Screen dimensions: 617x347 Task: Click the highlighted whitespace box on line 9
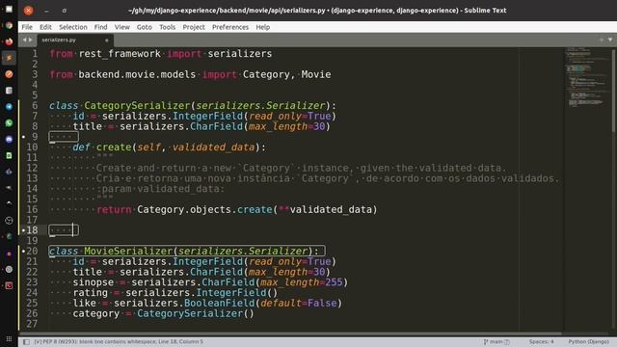click(x=64, y=137)
